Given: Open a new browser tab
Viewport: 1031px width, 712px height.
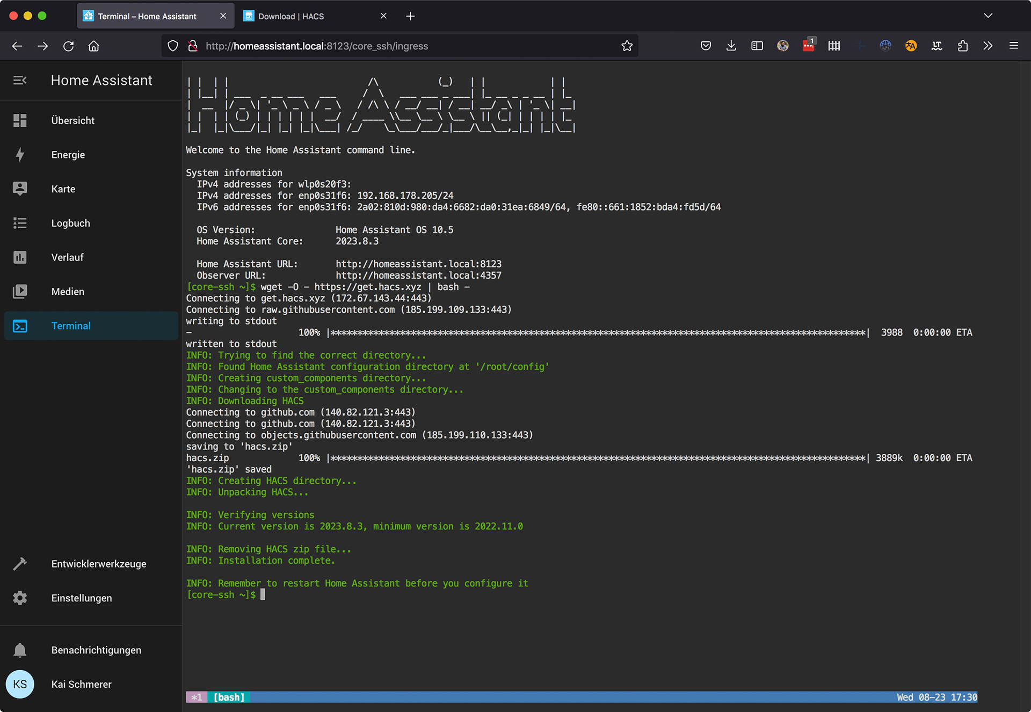Looking at the screenshot, I should click(x=410, y=16).
